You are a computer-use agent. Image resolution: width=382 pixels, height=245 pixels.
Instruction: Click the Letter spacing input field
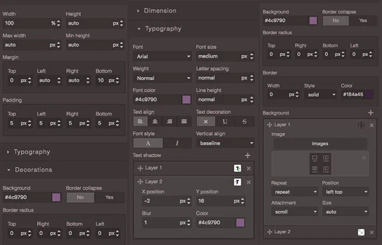(225, 78)
